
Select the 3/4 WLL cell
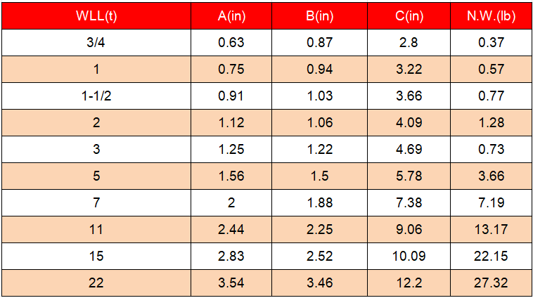(x=96, y=43)
